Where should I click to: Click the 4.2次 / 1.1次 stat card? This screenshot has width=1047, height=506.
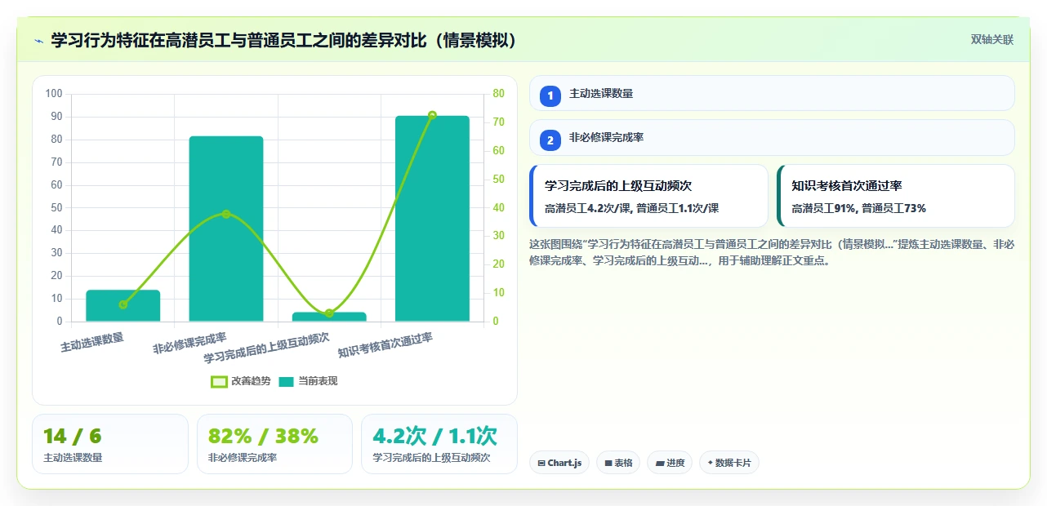point(439,444)
